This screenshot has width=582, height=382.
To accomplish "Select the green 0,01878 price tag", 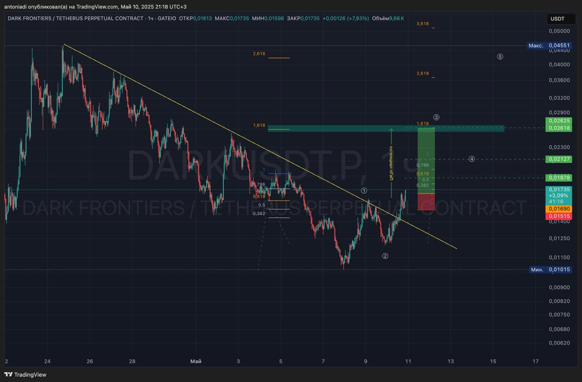I will coord(559,177).
